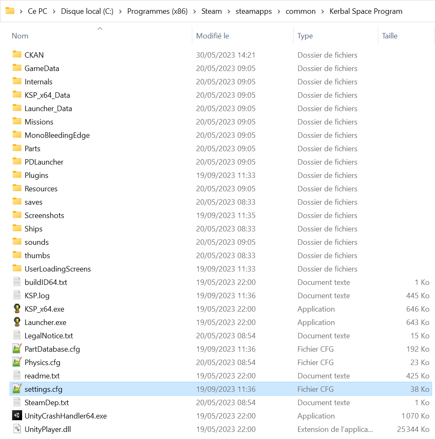
Task: Select the settings.cfg file icon
Action: click(x=17, y=388)
